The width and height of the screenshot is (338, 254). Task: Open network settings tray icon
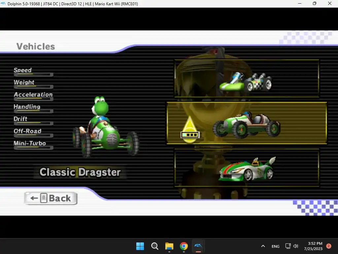[x=288, y=246]
